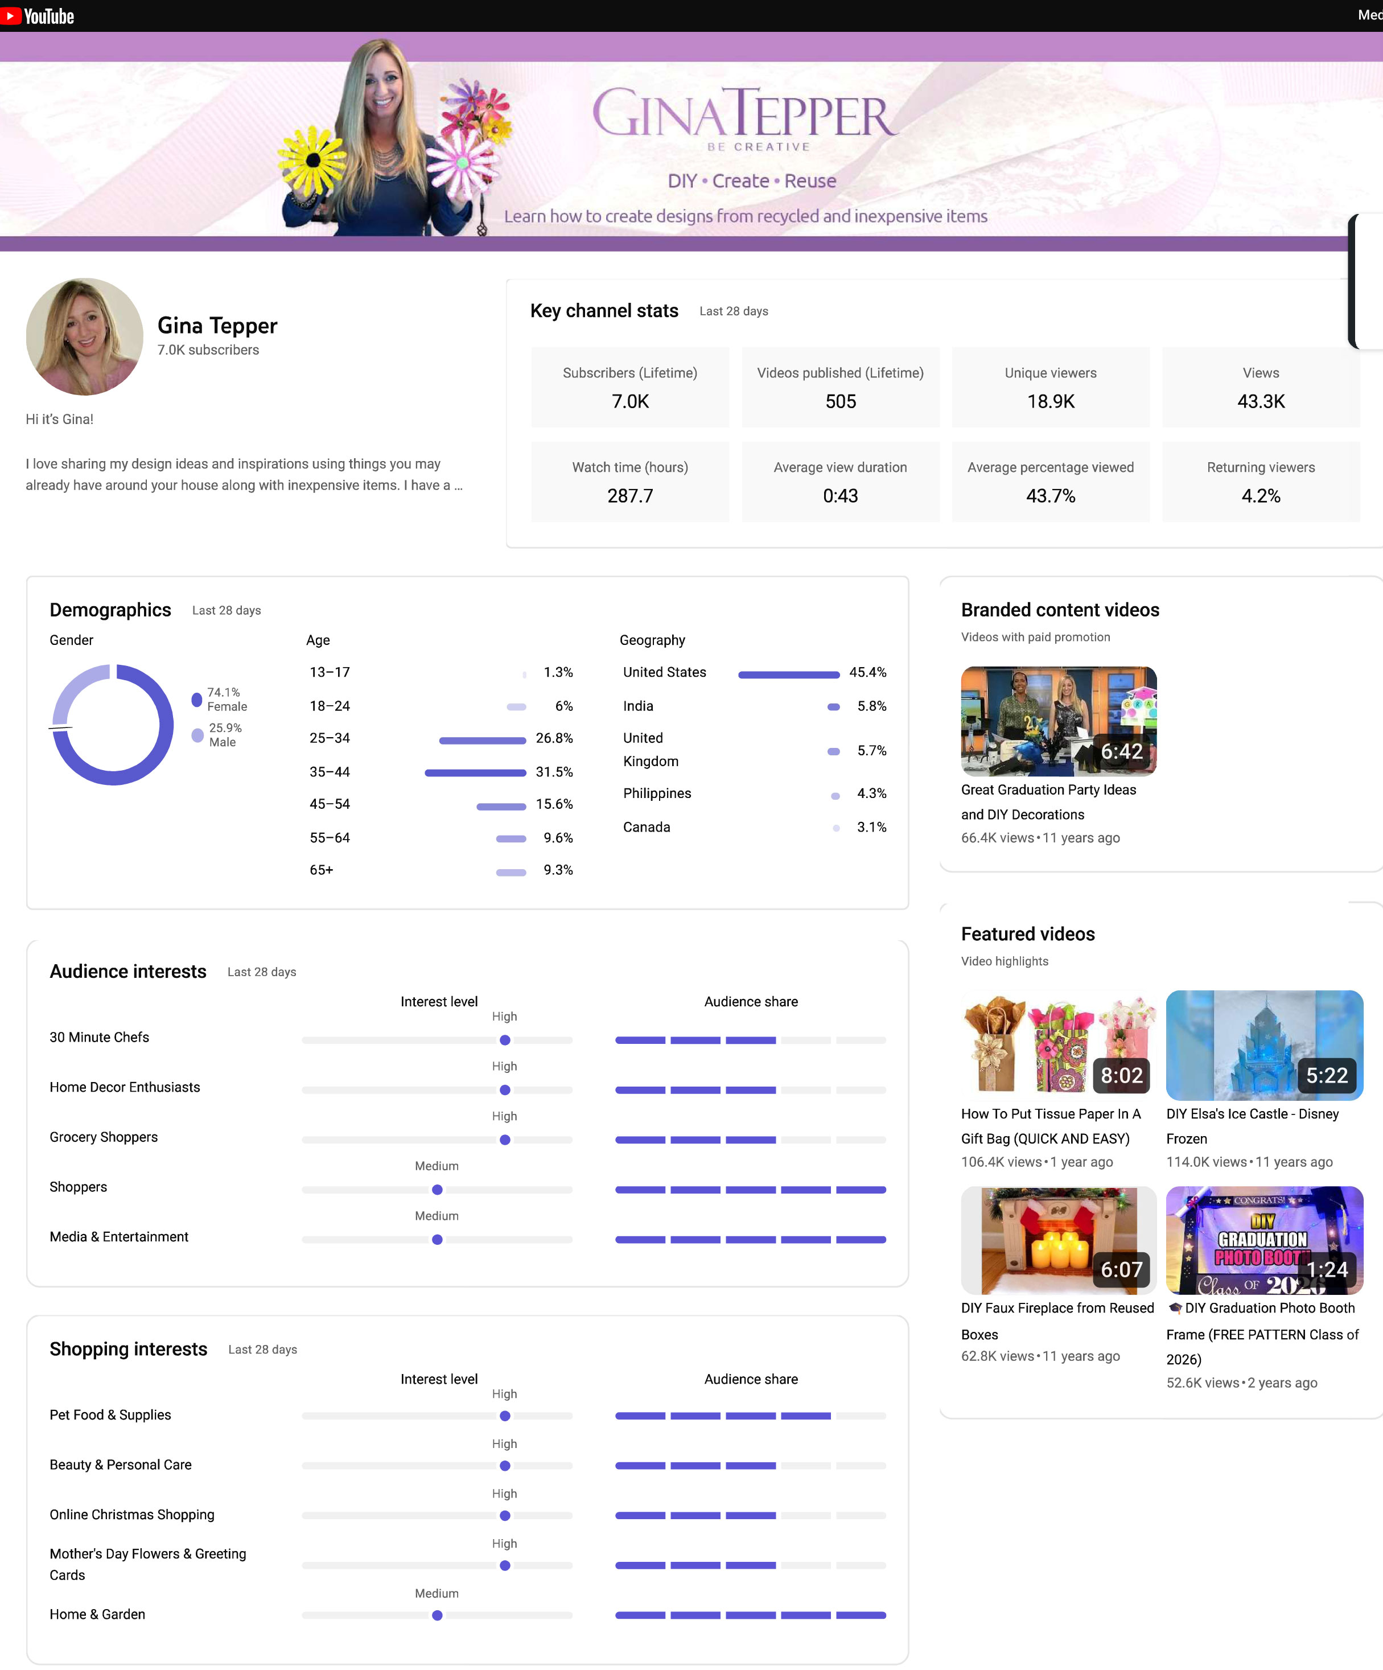Expand the truncated channel description text
The width and height of the screenshot is (1383, 1670).
457,486
